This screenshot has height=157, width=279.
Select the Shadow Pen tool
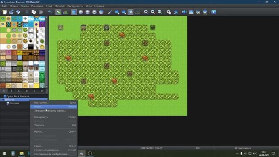pyautogui.click(x=137, y=12)
